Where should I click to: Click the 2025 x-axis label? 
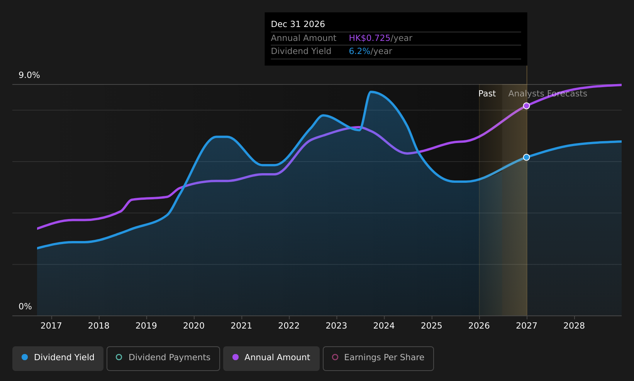(432, 326)
